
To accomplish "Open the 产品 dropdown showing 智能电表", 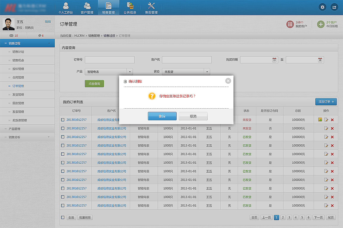I will (109, 72).
